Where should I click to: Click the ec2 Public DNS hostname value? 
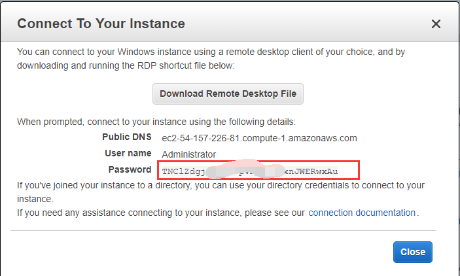(259, 138)
